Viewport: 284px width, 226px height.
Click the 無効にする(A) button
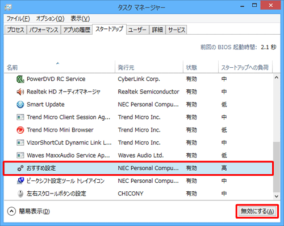[x=257, y=211]
